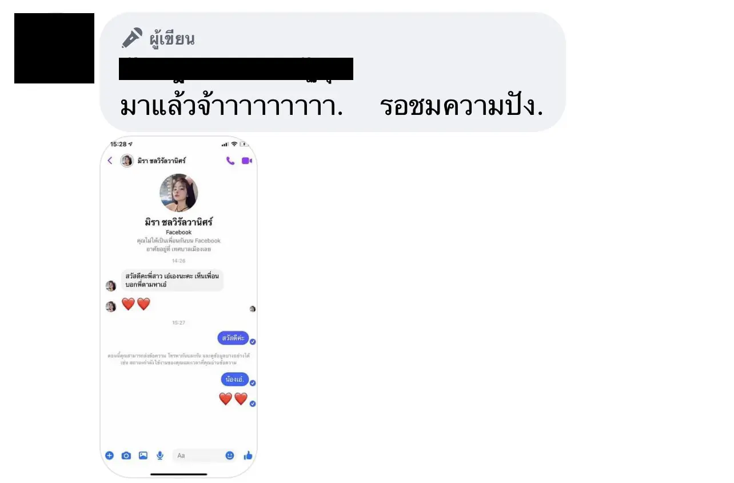
Task: Open the commenter's blacked-out profile picture
Action: [x=54, y=48]
